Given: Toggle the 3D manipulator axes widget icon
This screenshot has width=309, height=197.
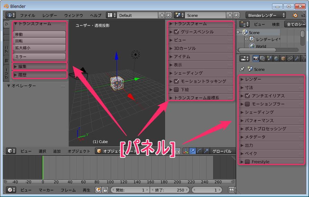Looking at the screenshot, I should click(186, 151).
